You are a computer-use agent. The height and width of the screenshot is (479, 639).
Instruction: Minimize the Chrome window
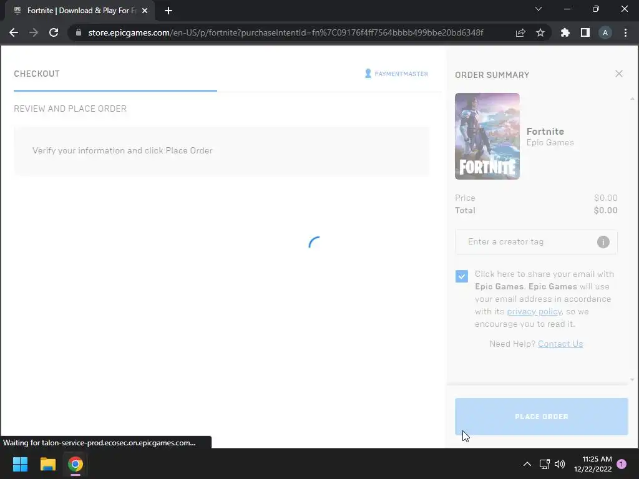pos(567,9)
